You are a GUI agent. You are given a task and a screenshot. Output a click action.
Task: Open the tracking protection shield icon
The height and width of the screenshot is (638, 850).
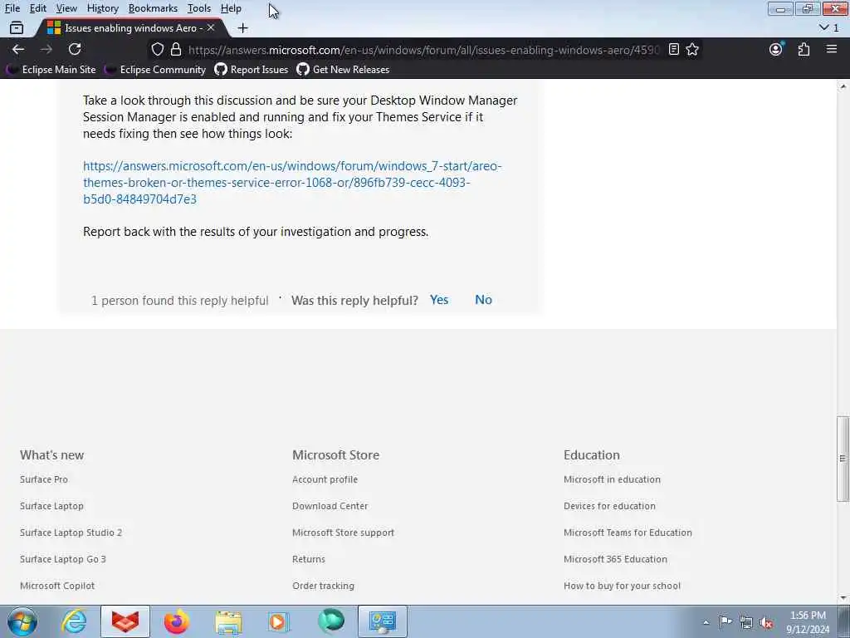pyautogui.click(x=157, y=49)
